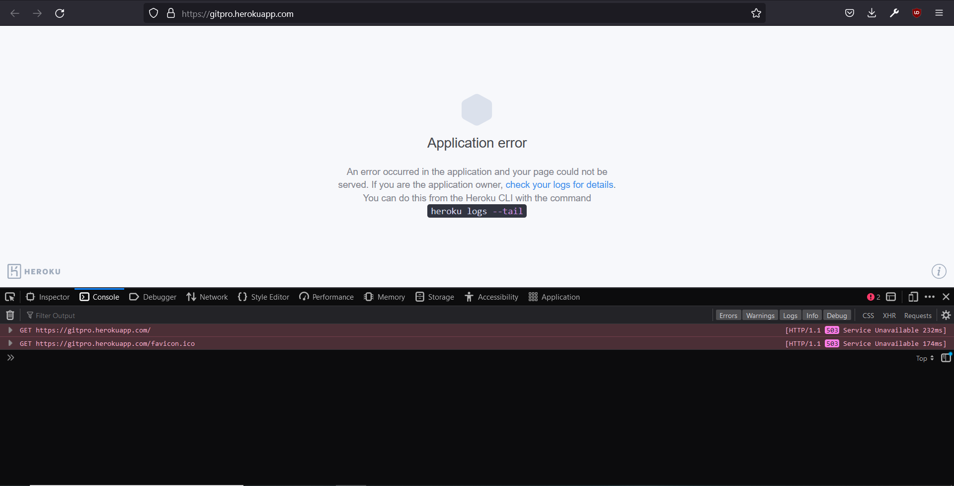Select the Console tab
Screen dimensions: 954x486
coord(99,297)
